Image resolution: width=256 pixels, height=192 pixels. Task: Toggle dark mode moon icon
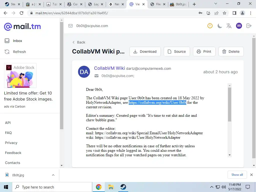pos(219,26)
